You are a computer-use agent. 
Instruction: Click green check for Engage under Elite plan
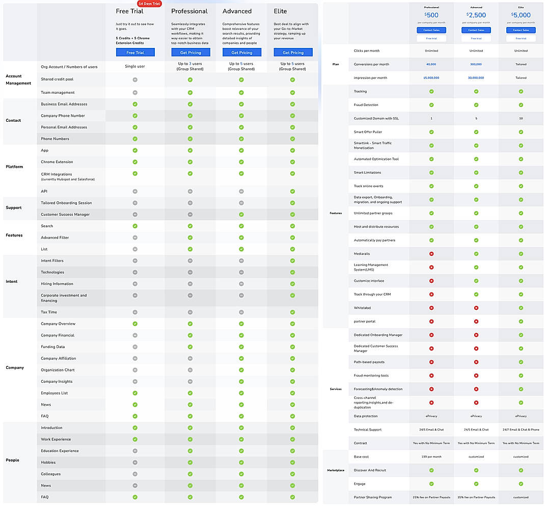click(521, 484)
